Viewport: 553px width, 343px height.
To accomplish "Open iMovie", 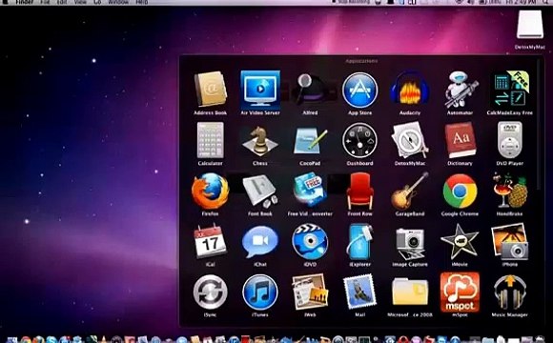I will coord(460,242).
